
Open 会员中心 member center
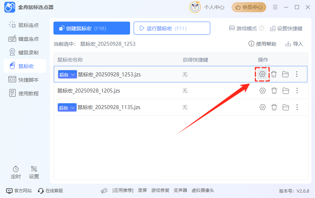pyautogui.click(x=249, y=8)
